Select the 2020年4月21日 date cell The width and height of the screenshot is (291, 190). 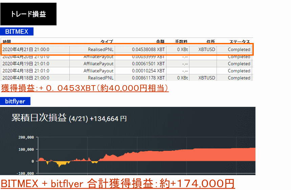point(26,49)
